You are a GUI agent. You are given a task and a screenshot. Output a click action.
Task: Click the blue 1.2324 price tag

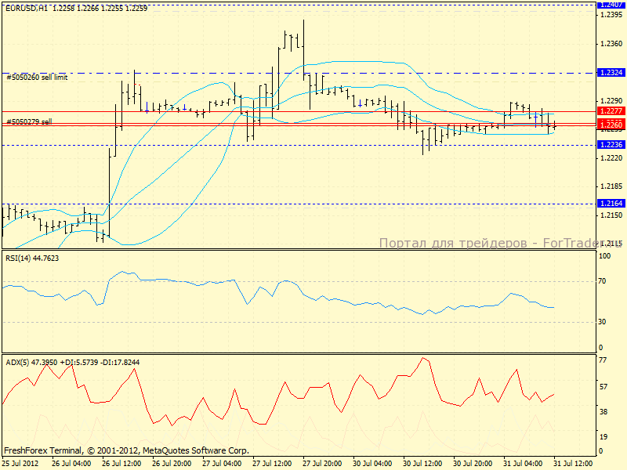click(610, 72)
